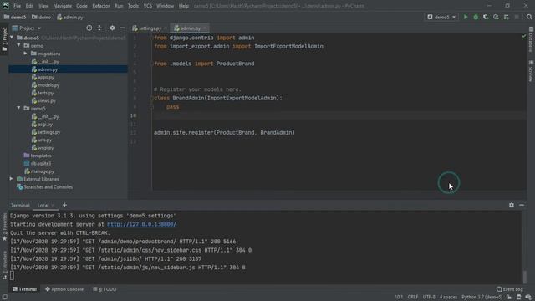The image size is (535, 301).
Task: Change the UTF-8 file encoding
Action: pyautogui.click(x=429, y=297)
